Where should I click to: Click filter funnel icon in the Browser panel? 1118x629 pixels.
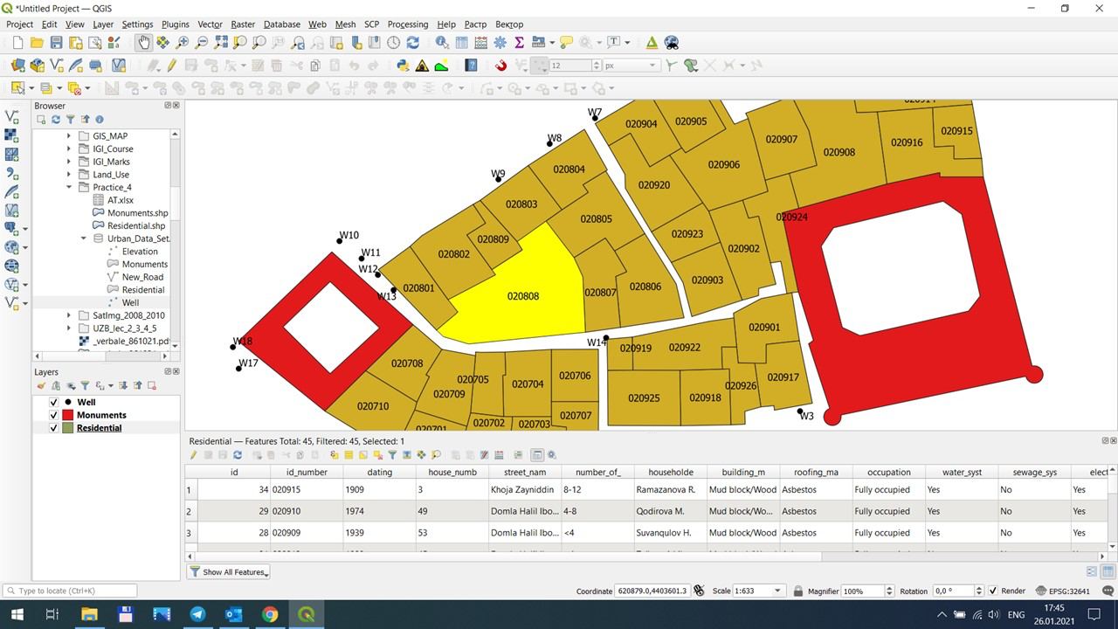click(70, 120)
